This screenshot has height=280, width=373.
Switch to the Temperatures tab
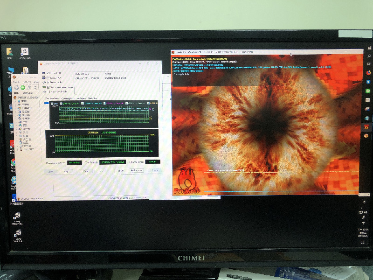(x=52, y=98)
